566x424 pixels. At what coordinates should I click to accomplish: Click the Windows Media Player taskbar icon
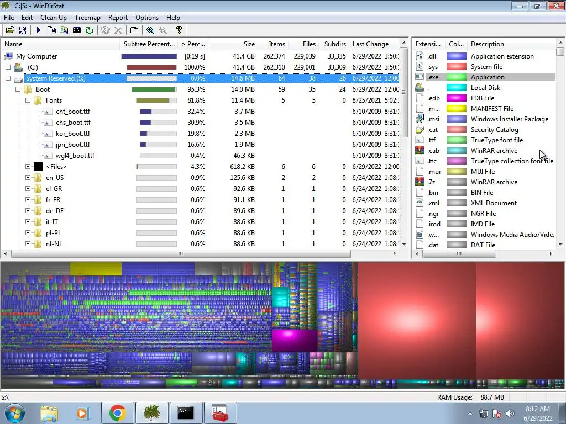tap(82, 413)
